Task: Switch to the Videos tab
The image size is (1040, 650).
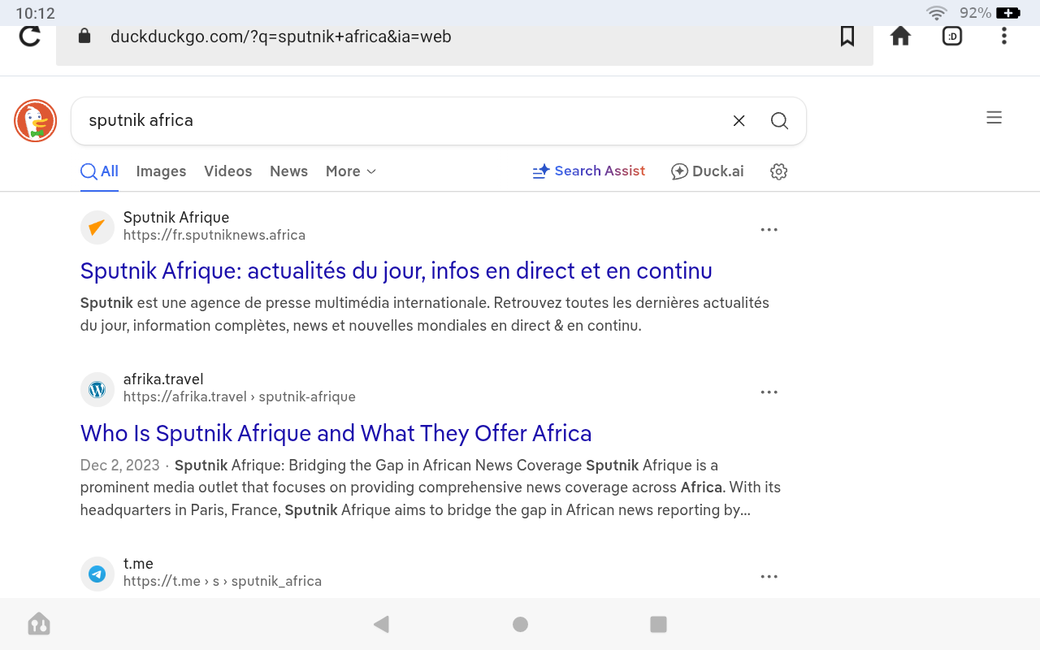Action: [227, 171]
